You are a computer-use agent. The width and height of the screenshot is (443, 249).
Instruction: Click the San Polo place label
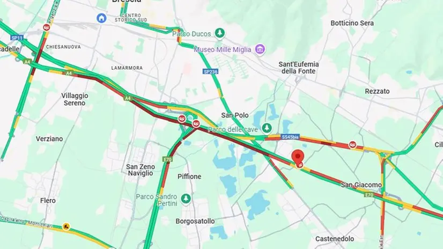click(x=235, y=115)
